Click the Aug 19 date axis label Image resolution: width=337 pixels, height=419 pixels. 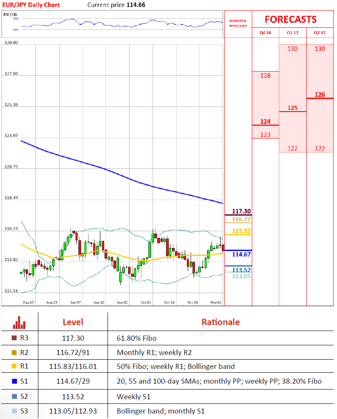coord(28,302)
